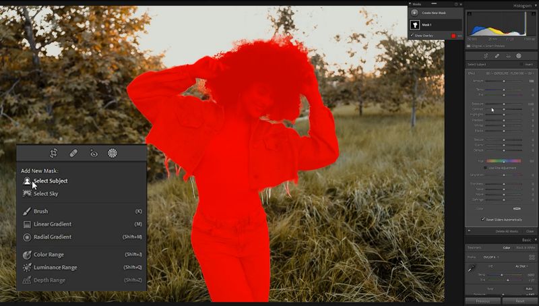Select the Mask 1 thumbnail
Screen dimensions: 539x306
[415, 25]
